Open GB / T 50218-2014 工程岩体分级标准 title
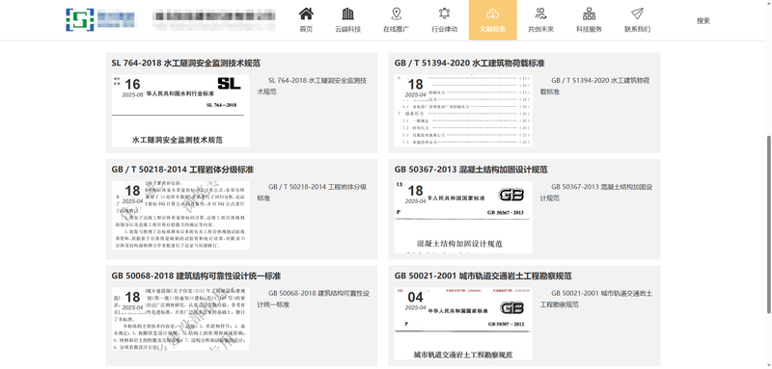 point(182,170)
